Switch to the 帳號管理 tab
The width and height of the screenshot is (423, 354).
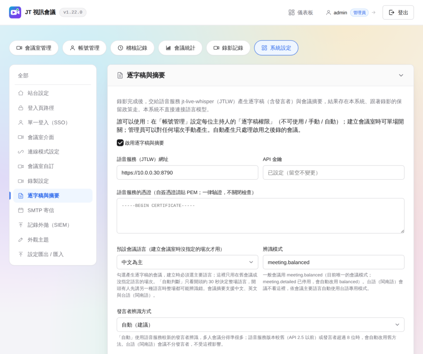(x=84, y=48)
